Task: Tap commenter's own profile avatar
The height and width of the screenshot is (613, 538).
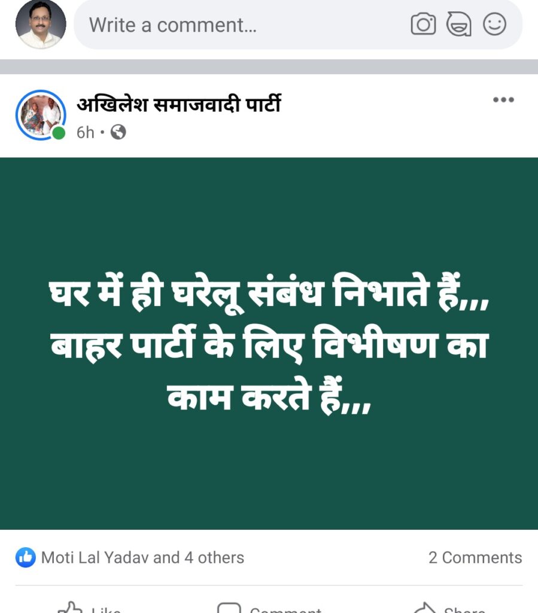Action: 41,24
